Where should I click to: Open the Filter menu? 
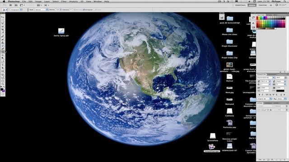(x=64, y=1)
